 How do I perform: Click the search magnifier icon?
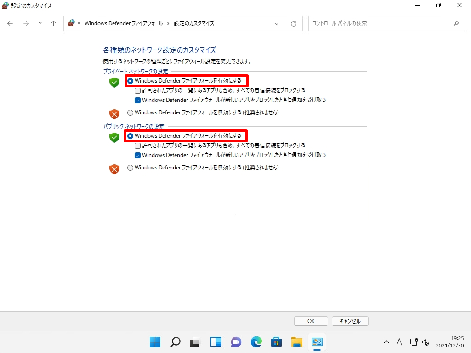tap(456, 23)
